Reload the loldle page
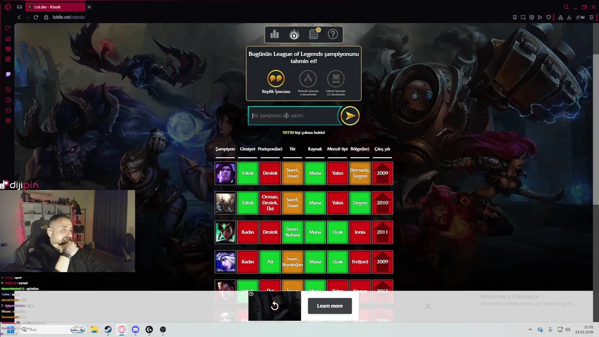Screen dimensions: 599x337 tap(36, 17)
